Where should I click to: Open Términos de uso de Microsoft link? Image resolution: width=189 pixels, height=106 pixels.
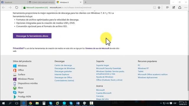(97, 48)
